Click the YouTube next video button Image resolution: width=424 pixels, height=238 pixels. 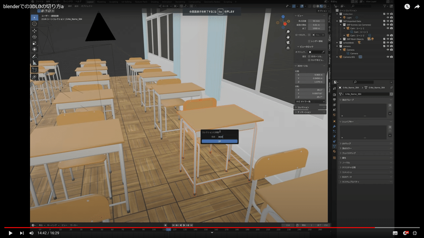point(22,233)
